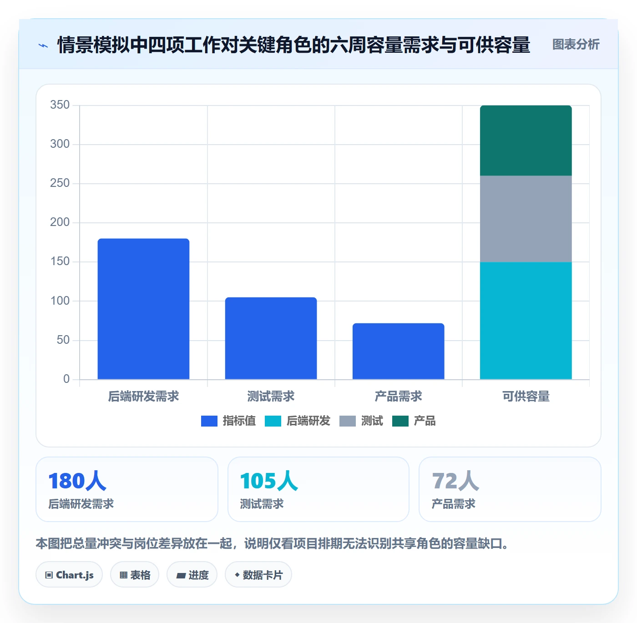637x623 pixels.
Task: Click the 50 y-axis value
Action: (63, 340)
